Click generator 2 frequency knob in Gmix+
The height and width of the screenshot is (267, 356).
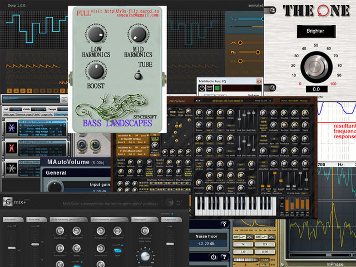[x=101, y=231]
